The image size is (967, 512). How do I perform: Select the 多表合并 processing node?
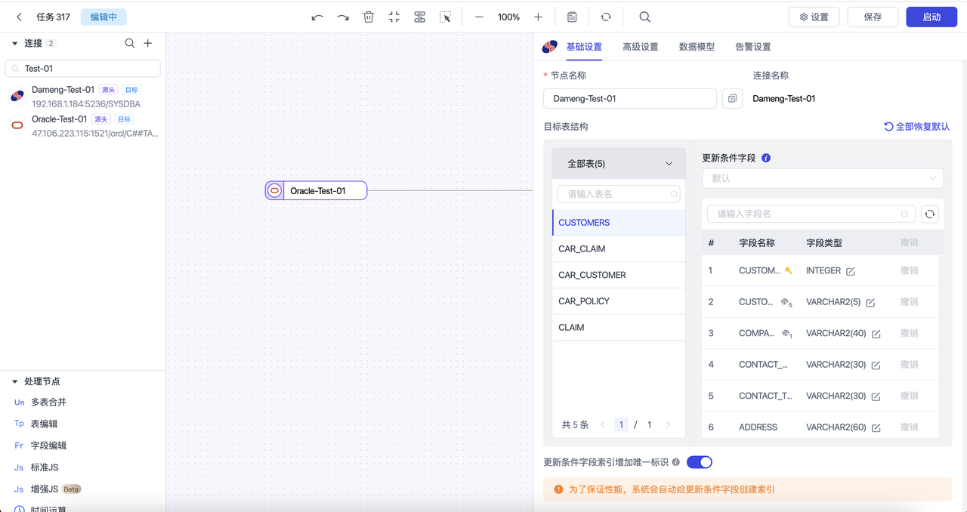48,403
